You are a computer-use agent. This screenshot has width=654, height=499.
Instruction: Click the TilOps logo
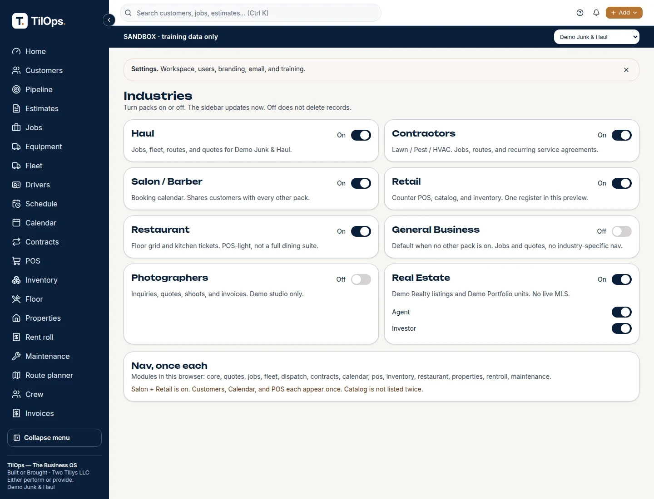click(39, 21)
